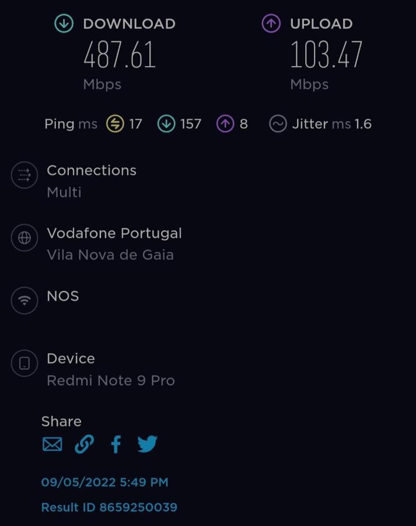416x526 pixels.
Task: Share result on Twitter
Action: (x=148, y=444)
